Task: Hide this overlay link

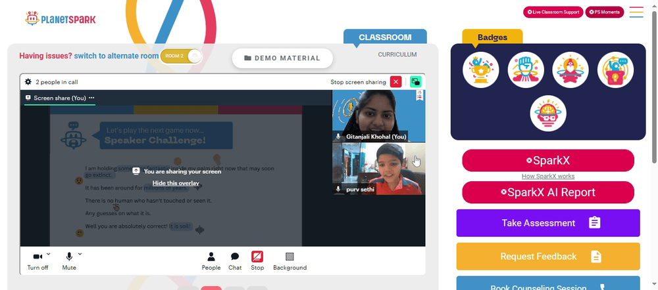Action: coord(176,183)
